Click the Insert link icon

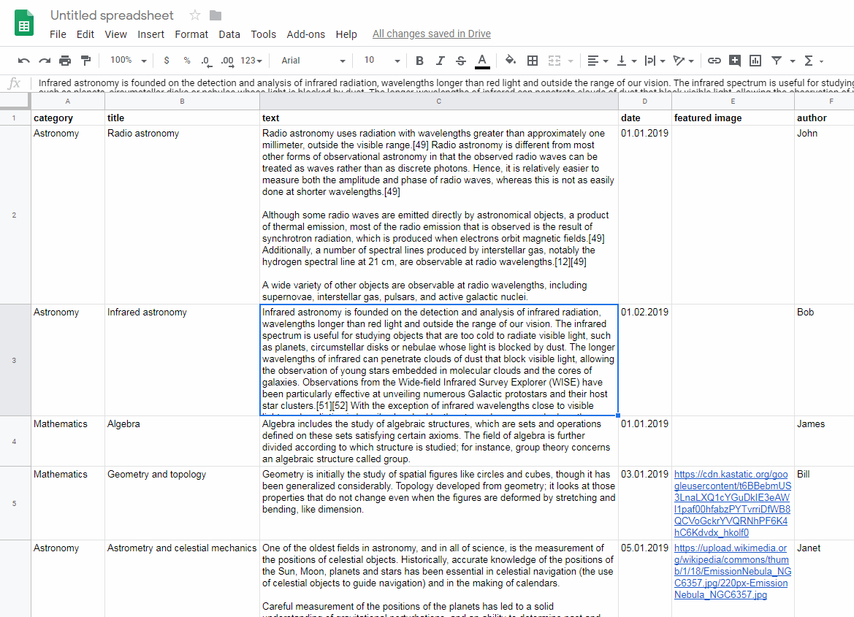[x=714, y=61]
